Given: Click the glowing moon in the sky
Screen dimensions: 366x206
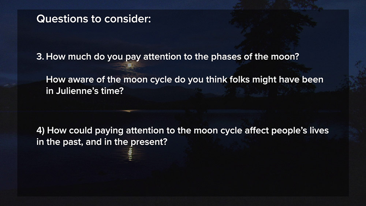Looking at the screenshot, I should (129, 65).
